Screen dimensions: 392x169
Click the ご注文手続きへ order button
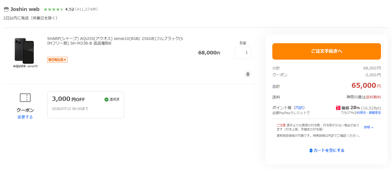point(327,51)
